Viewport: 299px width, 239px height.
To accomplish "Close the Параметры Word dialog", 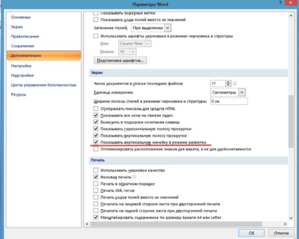I will click(291, 3).
